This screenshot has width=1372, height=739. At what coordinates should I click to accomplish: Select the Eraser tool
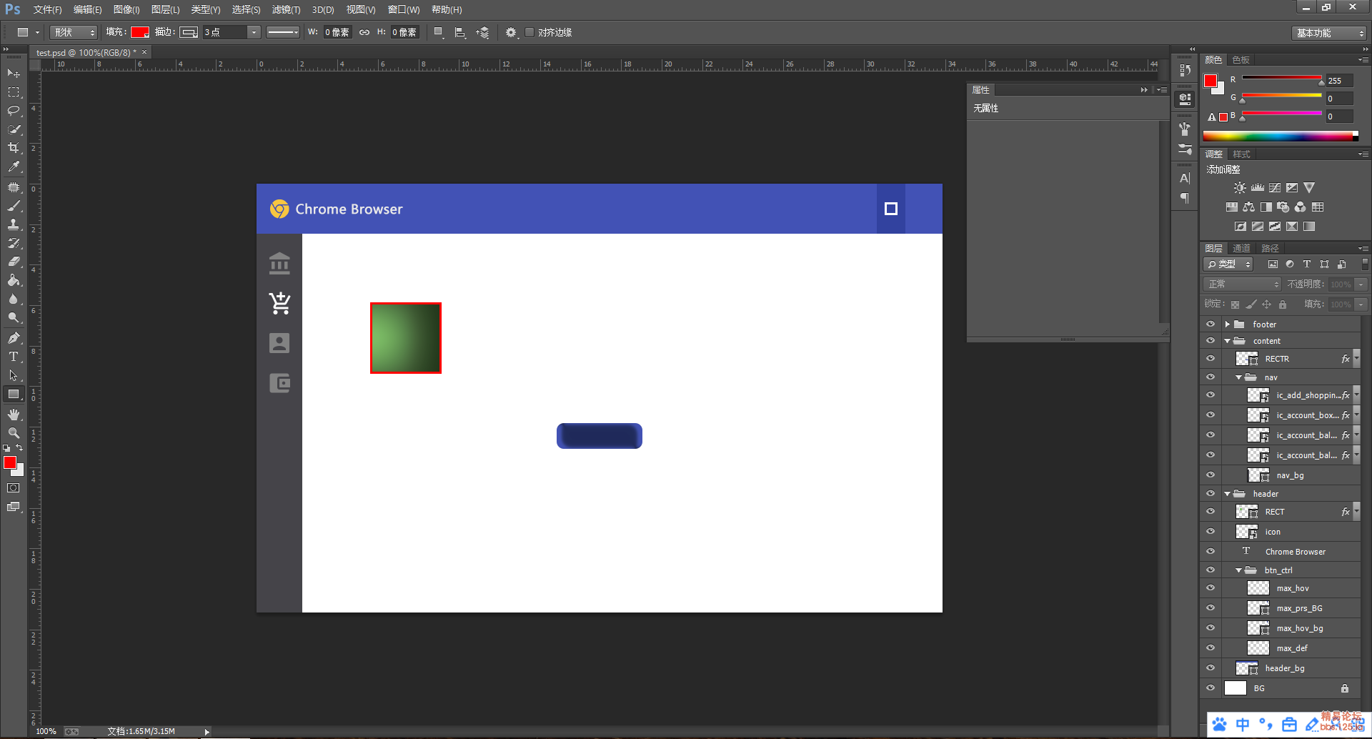[x=14, y=262]
